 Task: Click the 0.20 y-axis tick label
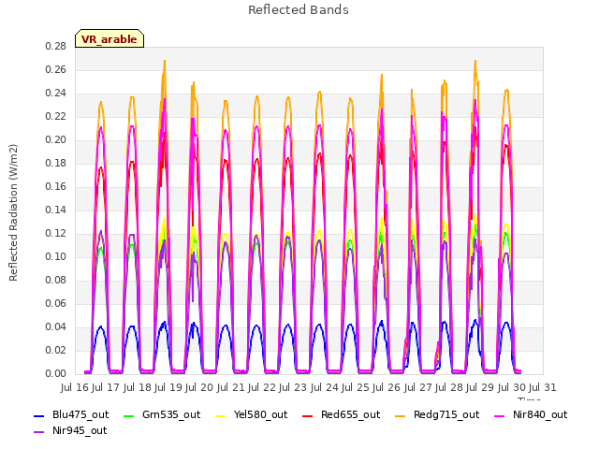(x=55, y=139)
